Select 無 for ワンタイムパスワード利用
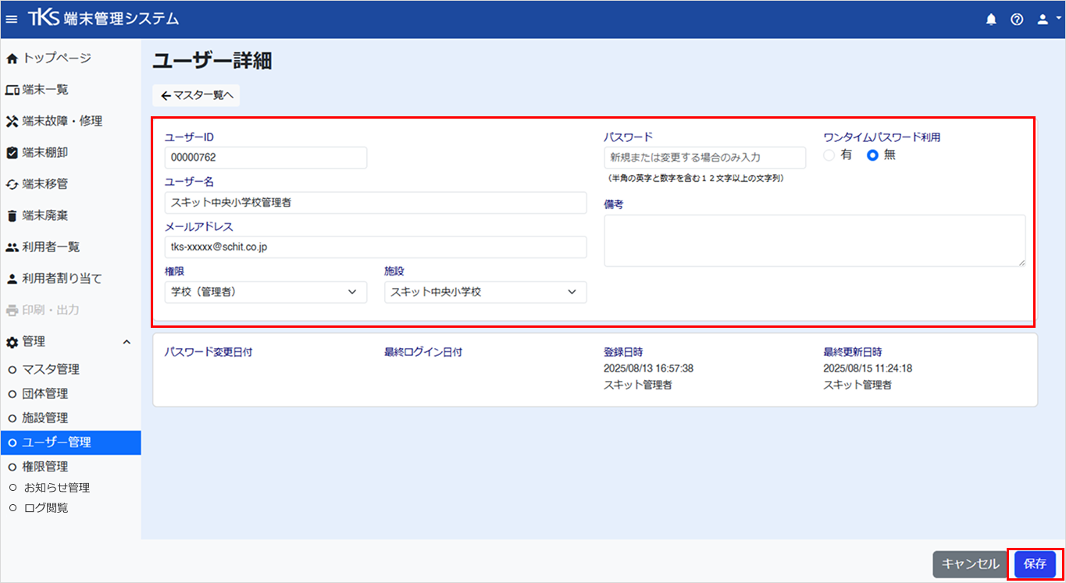This screenshot has width=1066, height=583. 872,155
